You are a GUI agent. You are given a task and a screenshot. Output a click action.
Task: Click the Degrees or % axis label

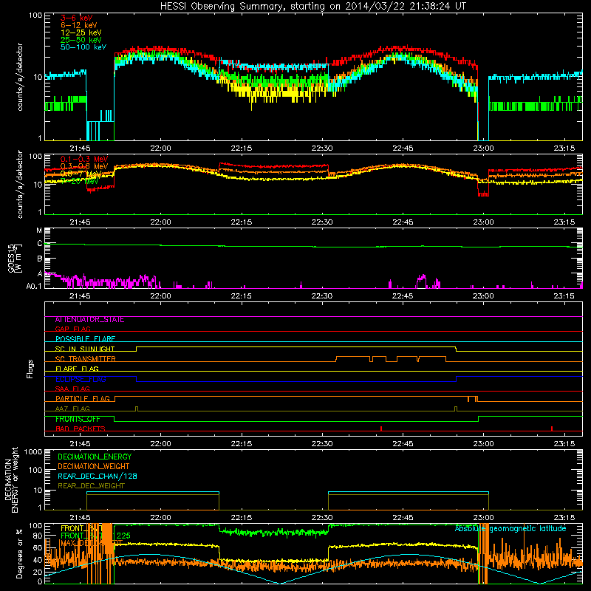(19, 553)
